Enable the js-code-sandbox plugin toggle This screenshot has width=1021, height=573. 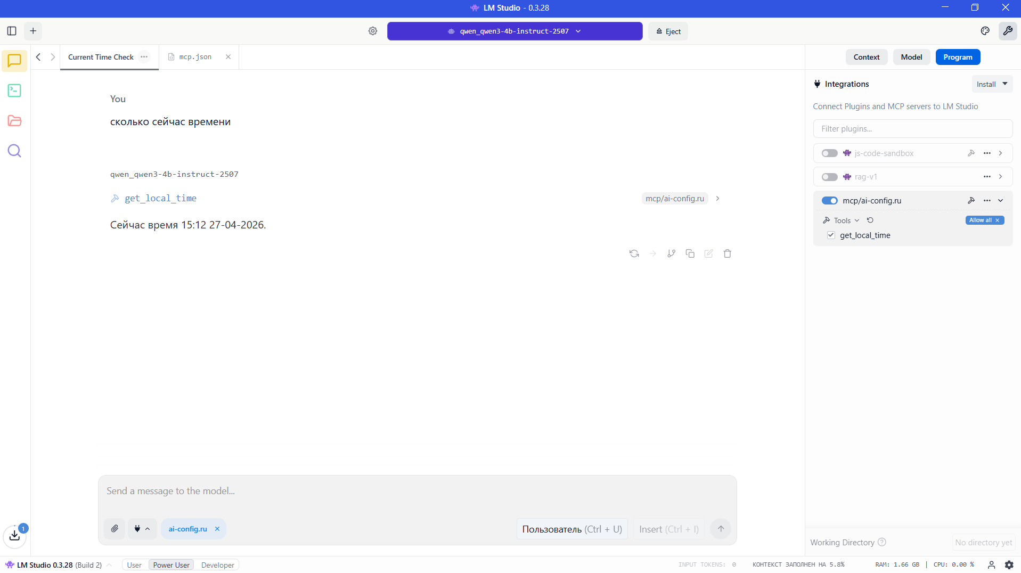(x=829, y=153)
